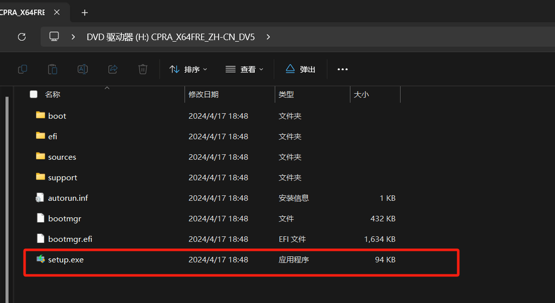
Task: Click the 弹出 eject button
Action: [x=301, y=69]
